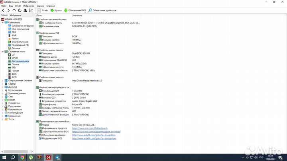The image size is (287, 161).
Task: Select Электропитание in the tree
Action: tap(18, 42)
